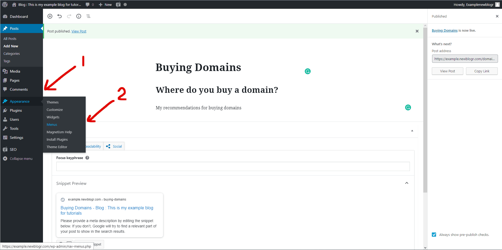Copy the post link
This screenshot has width=502, height=250.
[x=482, y=71]
